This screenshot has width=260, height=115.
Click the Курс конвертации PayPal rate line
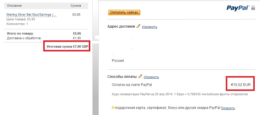coord(180,94)
